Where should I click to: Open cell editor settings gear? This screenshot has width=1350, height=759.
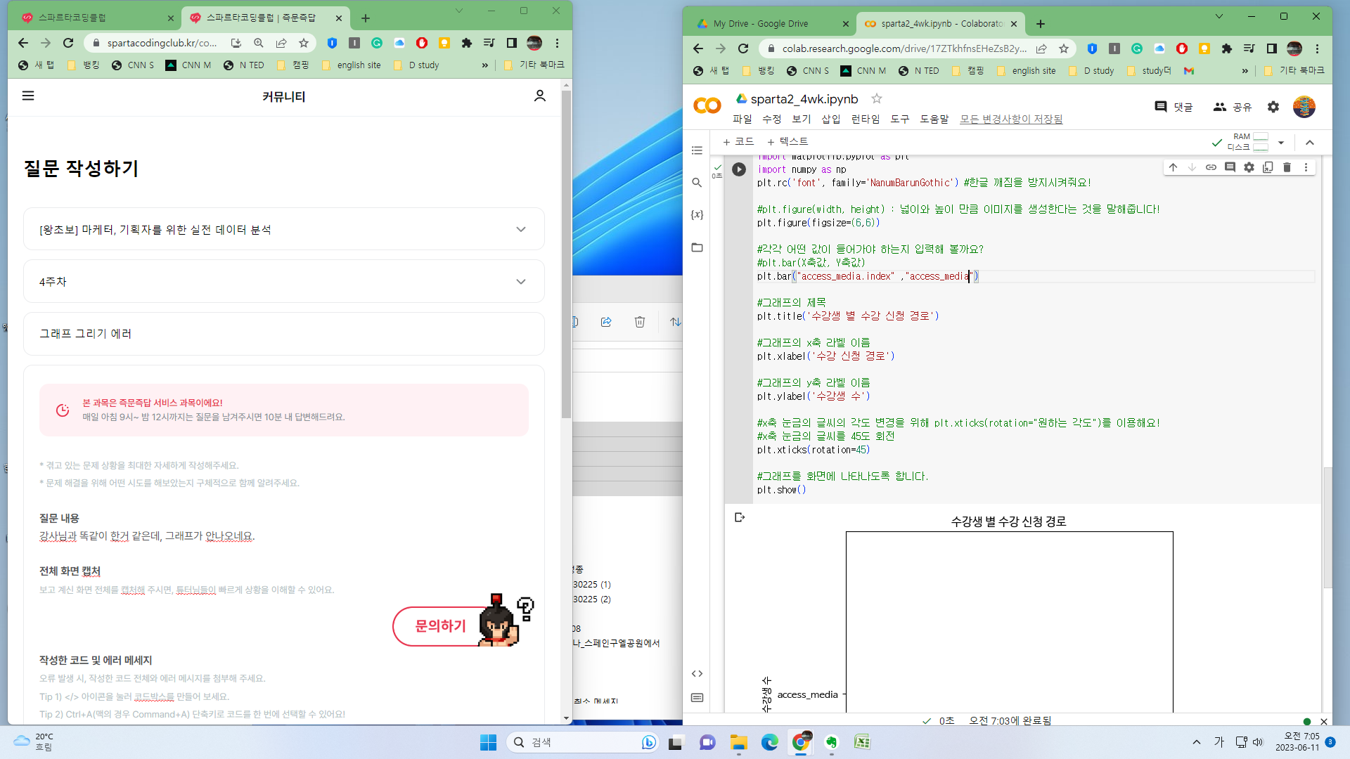(1249, 167)
